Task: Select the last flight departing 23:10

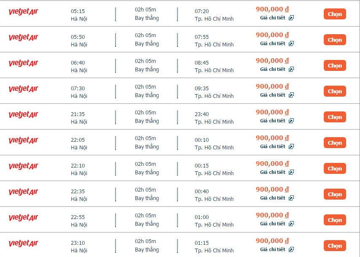Action: point(335,246)
